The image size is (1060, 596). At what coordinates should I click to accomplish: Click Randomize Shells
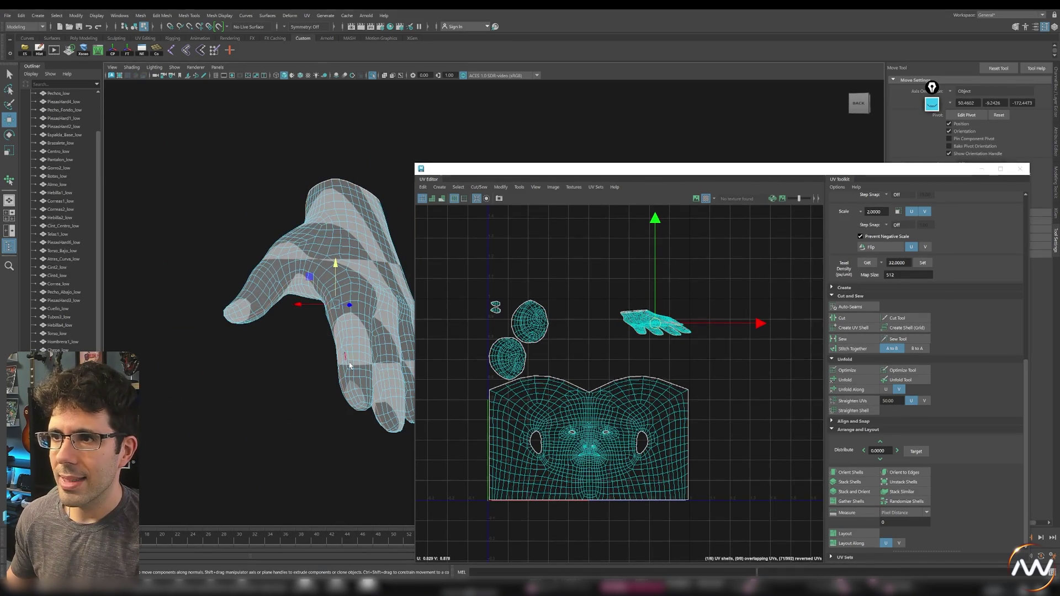(906, 501)
